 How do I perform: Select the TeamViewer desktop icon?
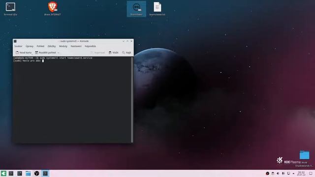pos(136,9)
